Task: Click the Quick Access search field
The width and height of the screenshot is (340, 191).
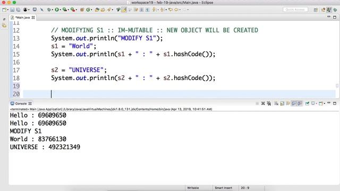Action: (x=295, y=10)
